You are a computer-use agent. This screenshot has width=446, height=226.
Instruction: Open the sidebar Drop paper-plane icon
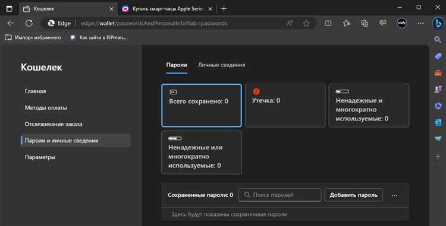click(438, 139)
